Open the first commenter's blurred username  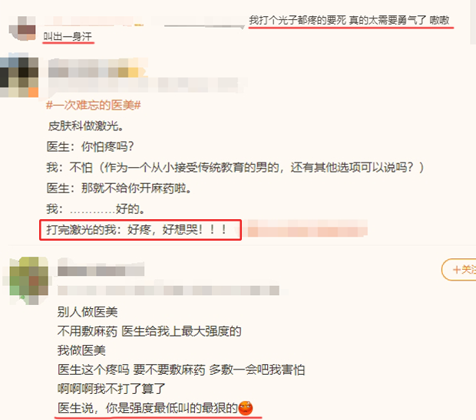coord(94,21)
